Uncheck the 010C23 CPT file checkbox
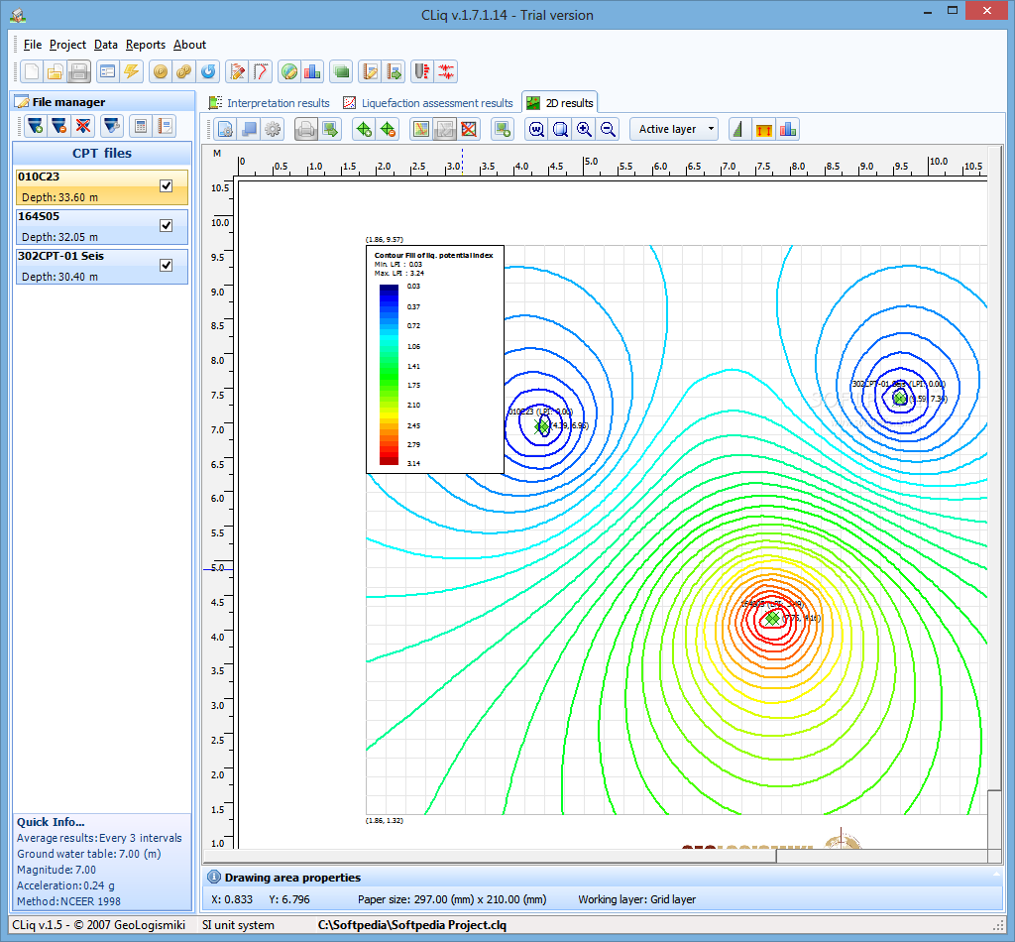This screenshot has height=942, width=1015. [167, 186]
